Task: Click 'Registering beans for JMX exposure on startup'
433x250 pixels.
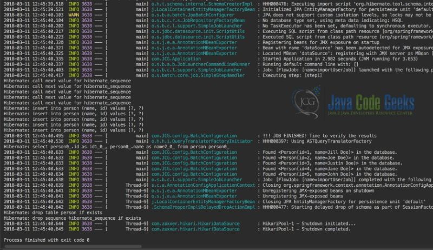Action: tap(321, 43)
